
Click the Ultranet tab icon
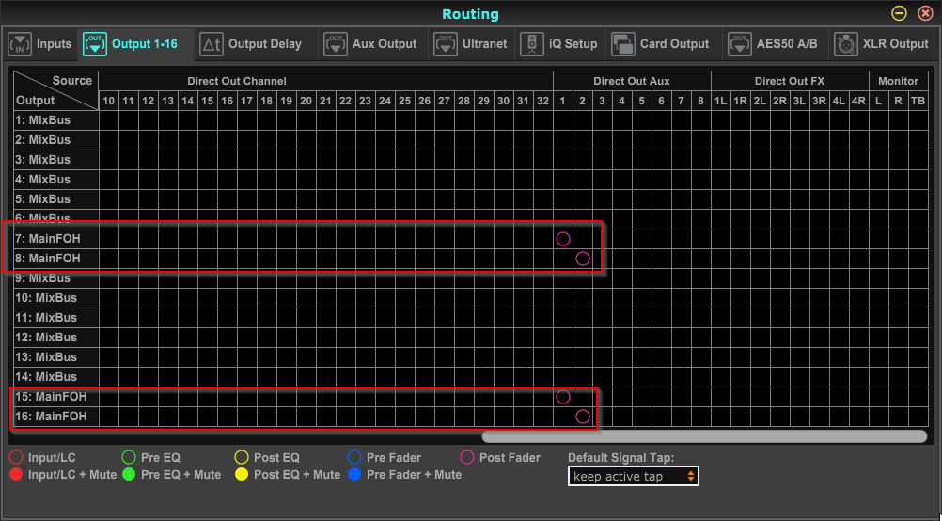[x=446, y=44]
